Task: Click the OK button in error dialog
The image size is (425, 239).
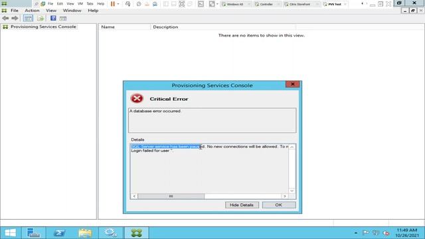Action: pyautogui.click(x=279, y=205)
